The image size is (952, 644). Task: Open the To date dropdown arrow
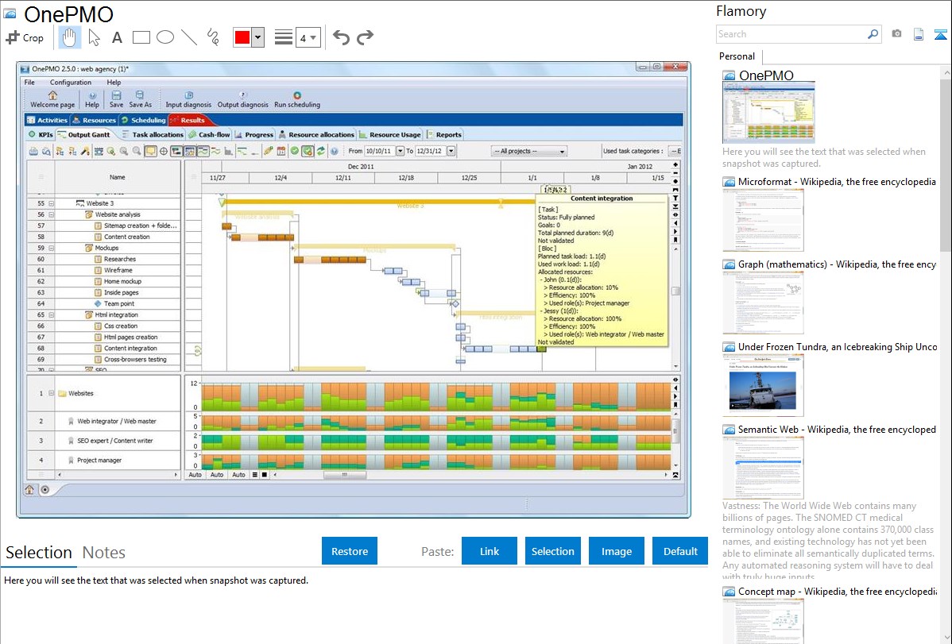[451, 151]
